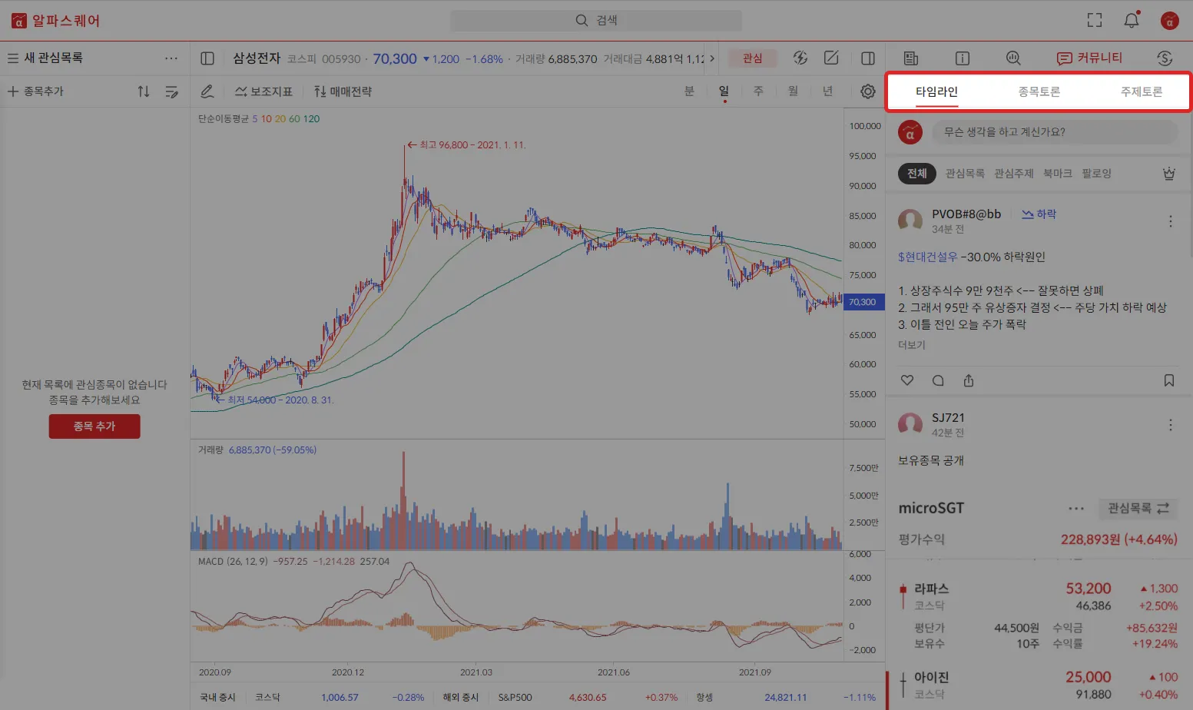
Task: Open the 매매전략 trading strategy menu
Action: [343, 91]
